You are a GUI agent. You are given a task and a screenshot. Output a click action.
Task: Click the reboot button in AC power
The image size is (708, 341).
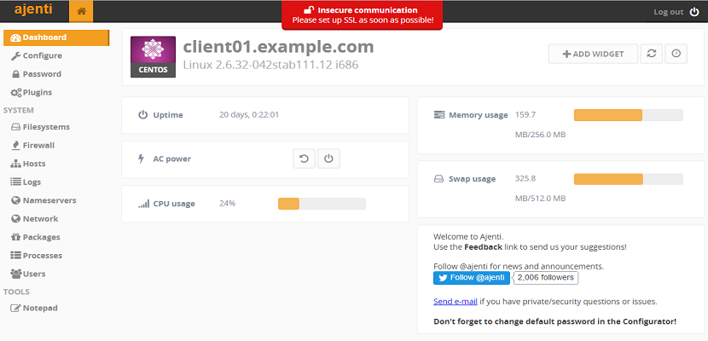(x=304, y=159)
